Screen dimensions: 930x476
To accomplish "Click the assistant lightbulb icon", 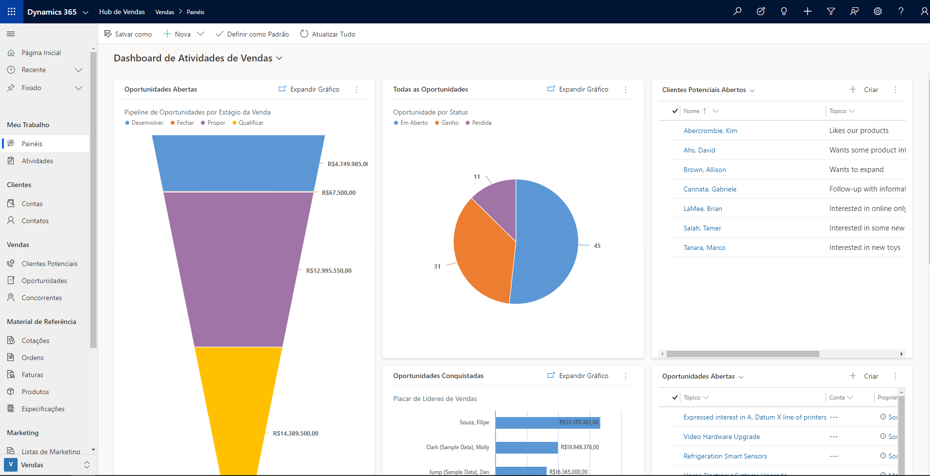I will click(784, 11).
